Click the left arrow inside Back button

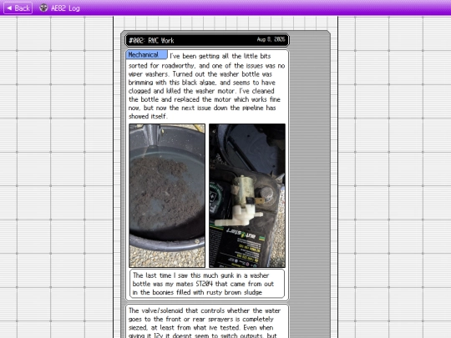(9, 8)
